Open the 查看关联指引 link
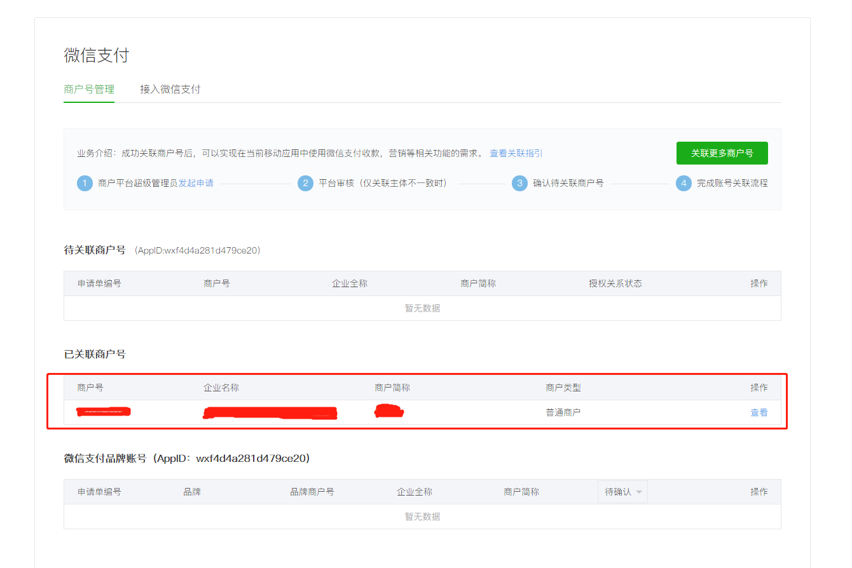 (x=516, y=153)
